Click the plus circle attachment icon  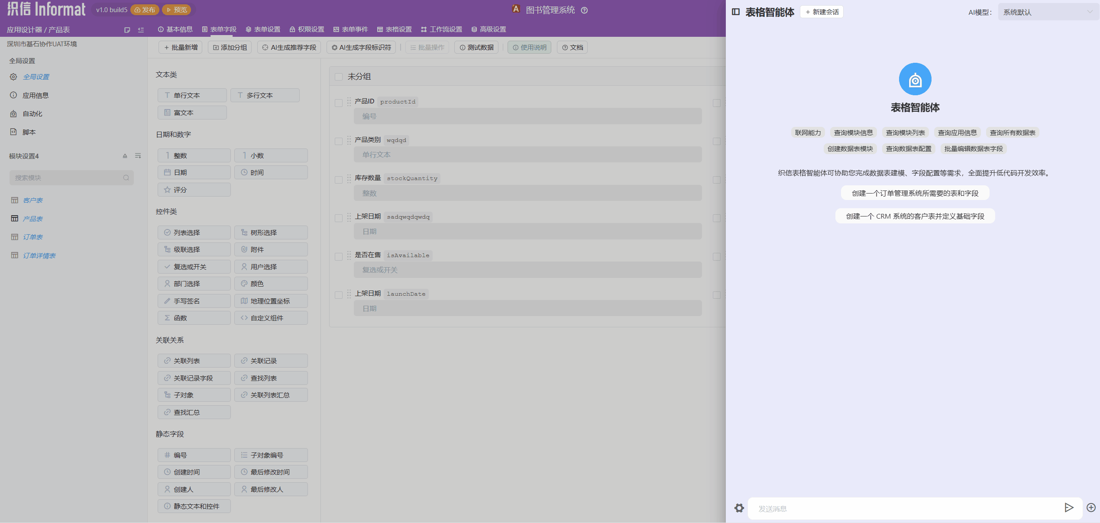click(x=1091, y=507)
